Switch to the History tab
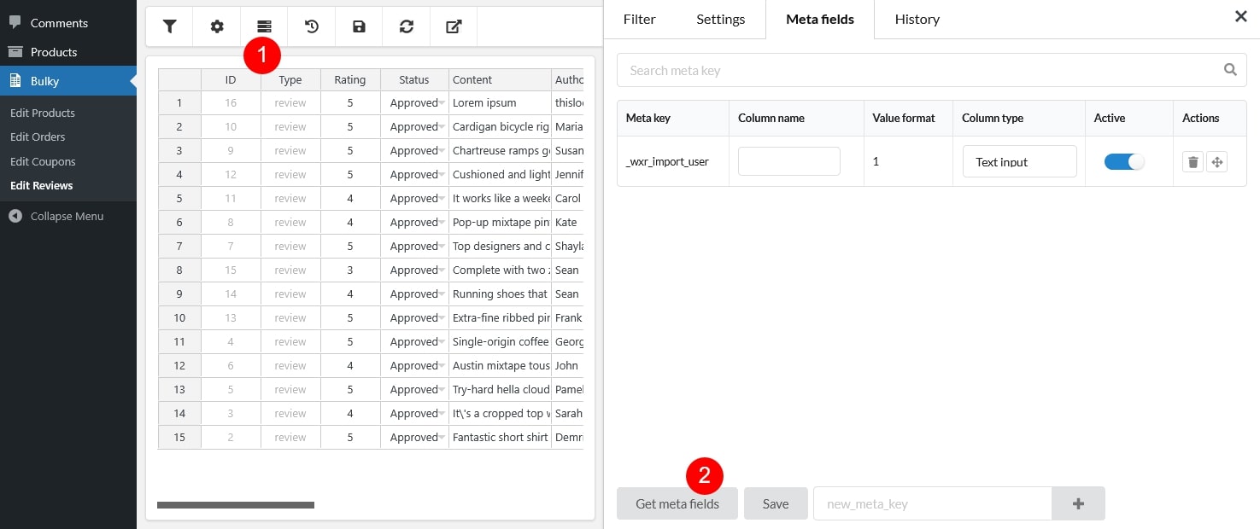Viewport: 1260px width, 529px height. [x=917, y=19]
